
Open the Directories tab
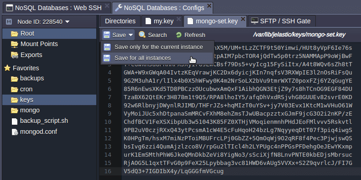point(120,21)
